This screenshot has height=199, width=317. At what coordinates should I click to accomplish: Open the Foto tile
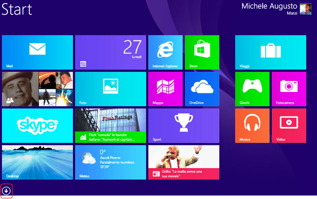111,89
